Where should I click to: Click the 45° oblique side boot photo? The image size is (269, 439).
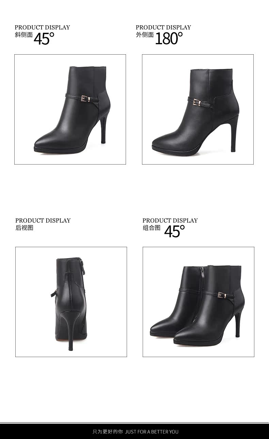tap(70, 109)
